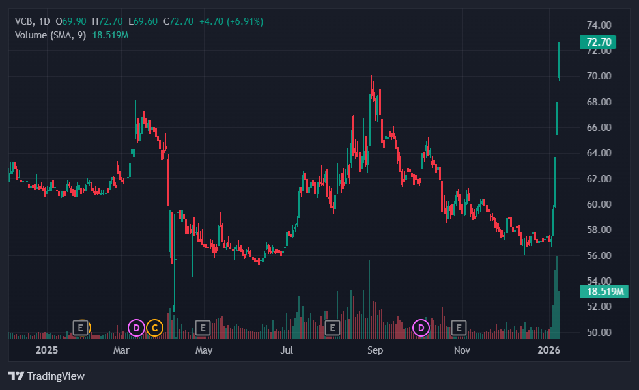Click the VCB symbol name in legend
This screenshot has width=639, height=390.
[23, 21]
